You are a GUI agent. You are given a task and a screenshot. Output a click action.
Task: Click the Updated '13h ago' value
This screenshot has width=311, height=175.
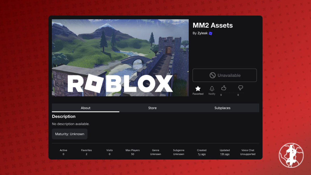click(x=225, y=154)
